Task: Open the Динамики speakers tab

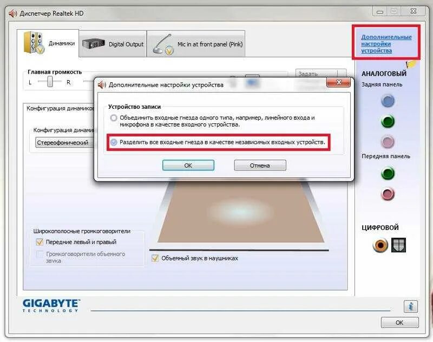Action: [48, 43]
